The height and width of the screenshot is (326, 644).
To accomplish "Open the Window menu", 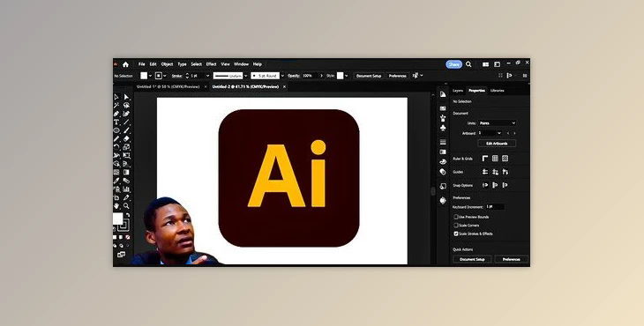I will [x=241, y=64].
